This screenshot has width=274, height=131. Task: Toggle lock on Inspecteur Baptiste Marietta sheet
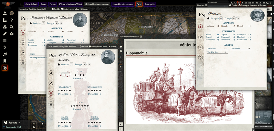pyautogui.click(x=31, y=24)
